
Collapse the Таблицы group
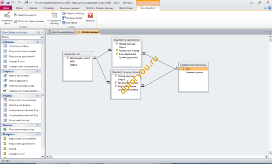click(37, 42)
